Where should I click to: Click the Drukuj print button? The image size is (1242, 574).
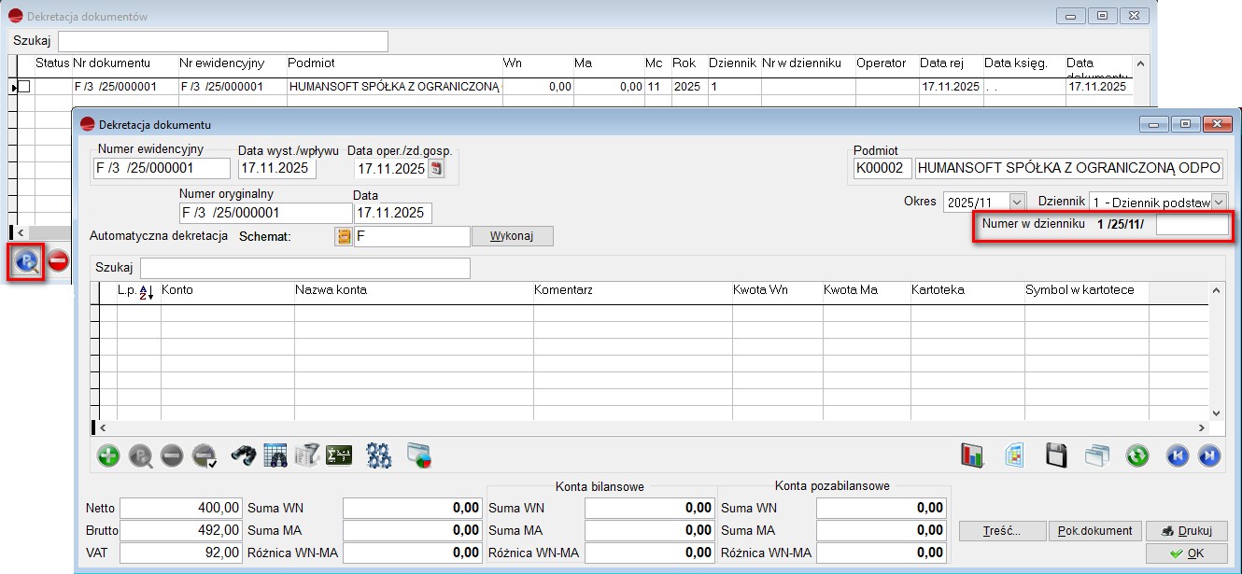[1186, 530]
